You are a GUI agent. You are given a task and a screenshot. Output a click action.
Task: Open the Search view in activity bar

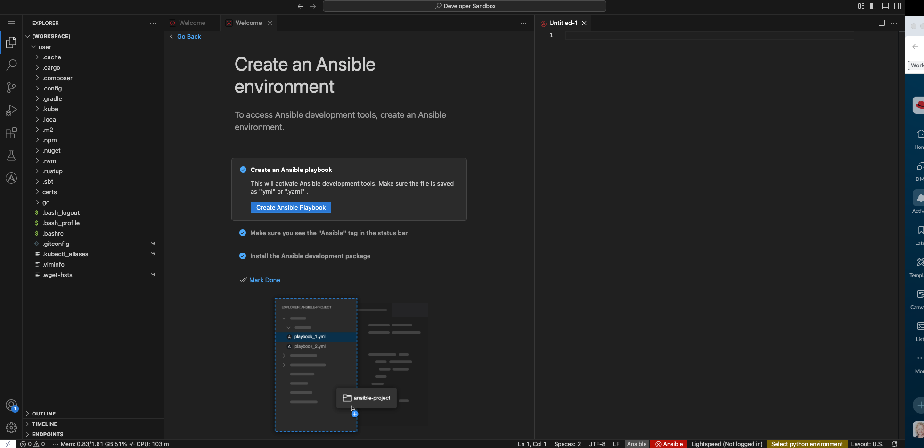11,65
